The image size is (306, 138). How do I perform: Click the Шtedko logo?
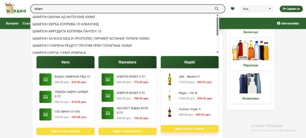pyautogui.click(x=16, y=9)
